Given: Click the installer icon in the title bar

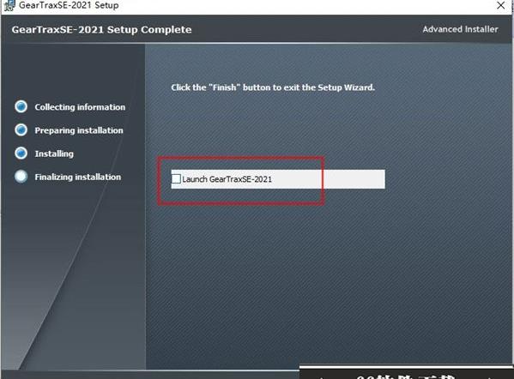Looking at the screenshot, I should point(9,5).
